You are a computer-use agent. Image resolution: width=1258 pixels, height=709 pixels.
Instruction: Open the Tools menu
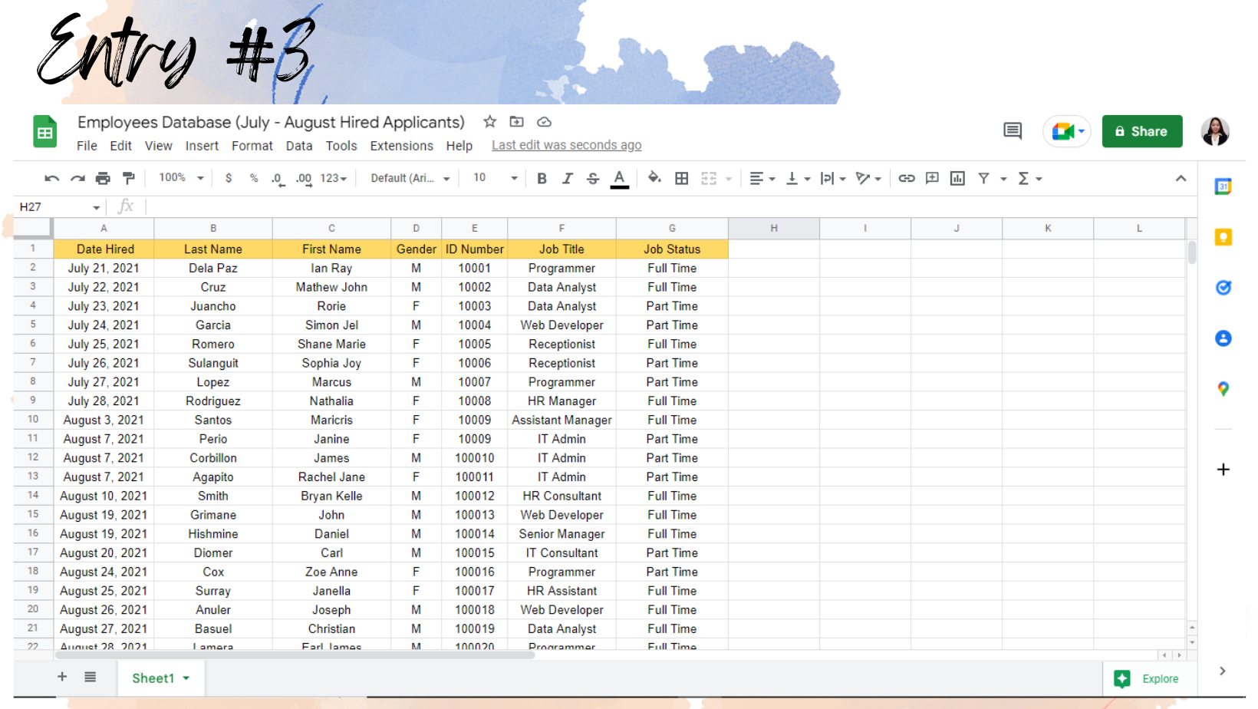click(x=341, y=146)
